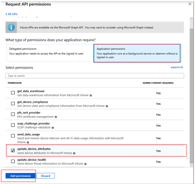
Task: Go back via All APIs chevron link
Action: (12, 14)
